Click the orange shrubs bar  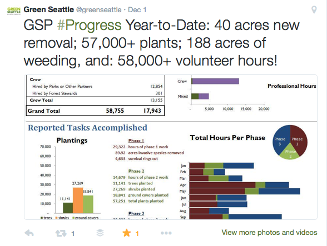78,200
